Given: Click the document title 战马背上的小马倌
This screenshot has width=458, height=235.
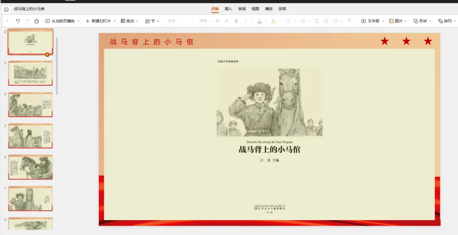Looking at the screenshot, I should point(29,9).
